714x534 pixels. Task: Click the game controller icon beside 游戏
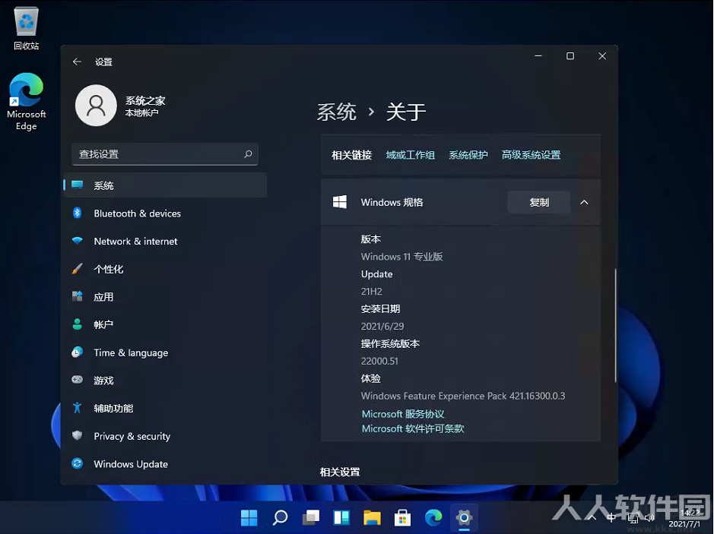[x=77, y=379]
